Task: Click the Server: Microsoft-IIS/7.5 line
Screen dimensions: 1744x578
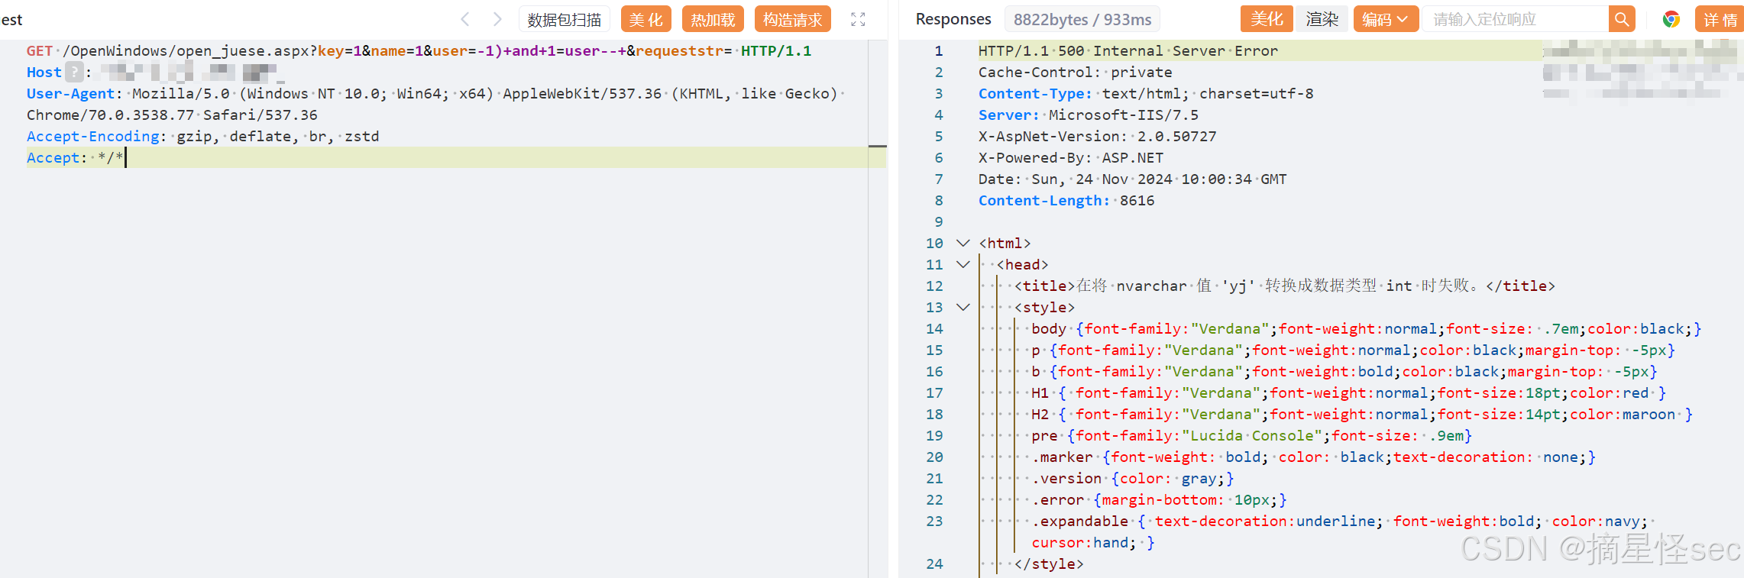Action: click(x=1088, y=115)
